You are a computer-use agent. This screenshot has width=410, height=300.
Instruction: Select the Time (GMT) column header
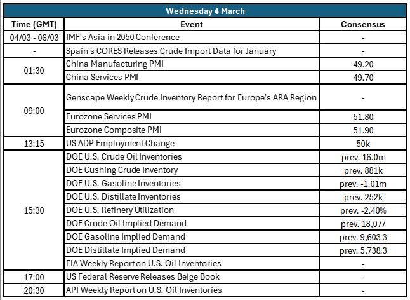click(x=34, y=24)
